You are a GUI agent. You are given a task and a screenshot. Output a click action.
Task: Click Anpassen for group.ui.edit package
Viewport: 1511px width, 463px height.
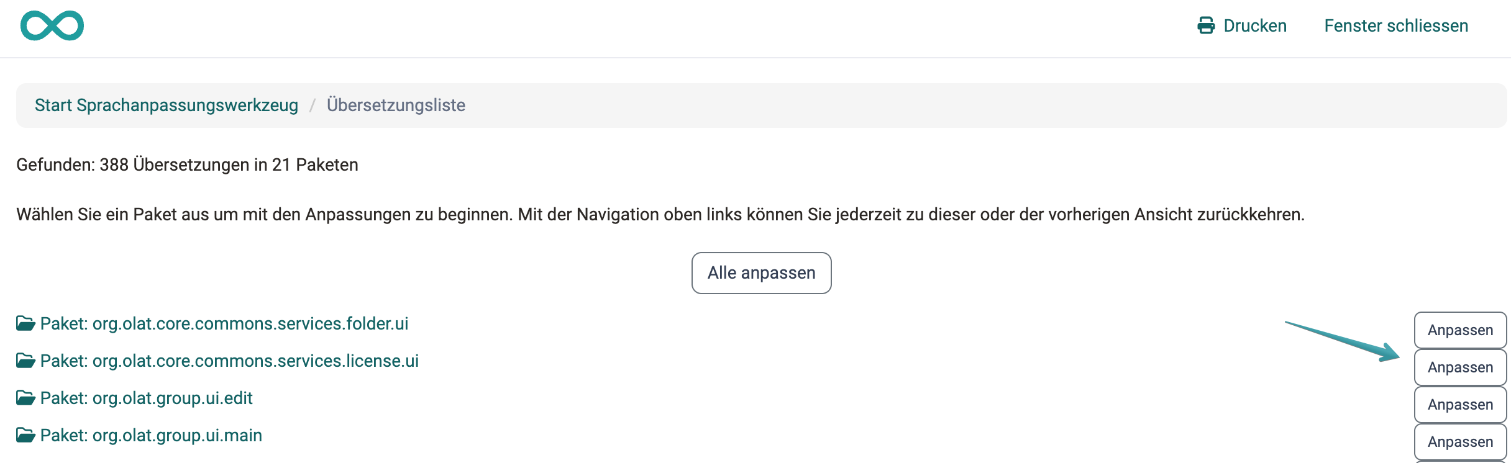(x=1461, y=405)
